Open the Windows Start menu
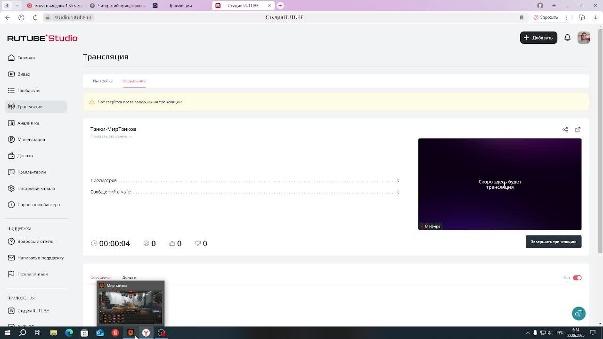This screenshot has height=339, width=603. [x=7, y=333]
